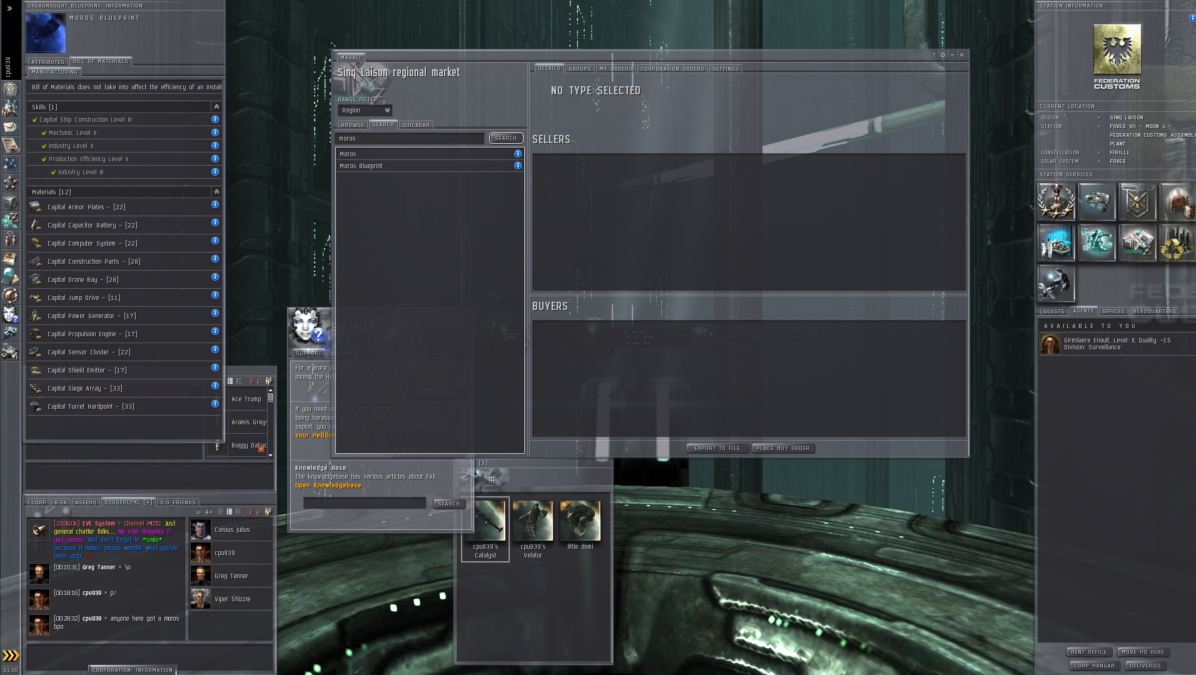
Task: Open the Bounty Office station service
Action: [x=1177, y=201]
